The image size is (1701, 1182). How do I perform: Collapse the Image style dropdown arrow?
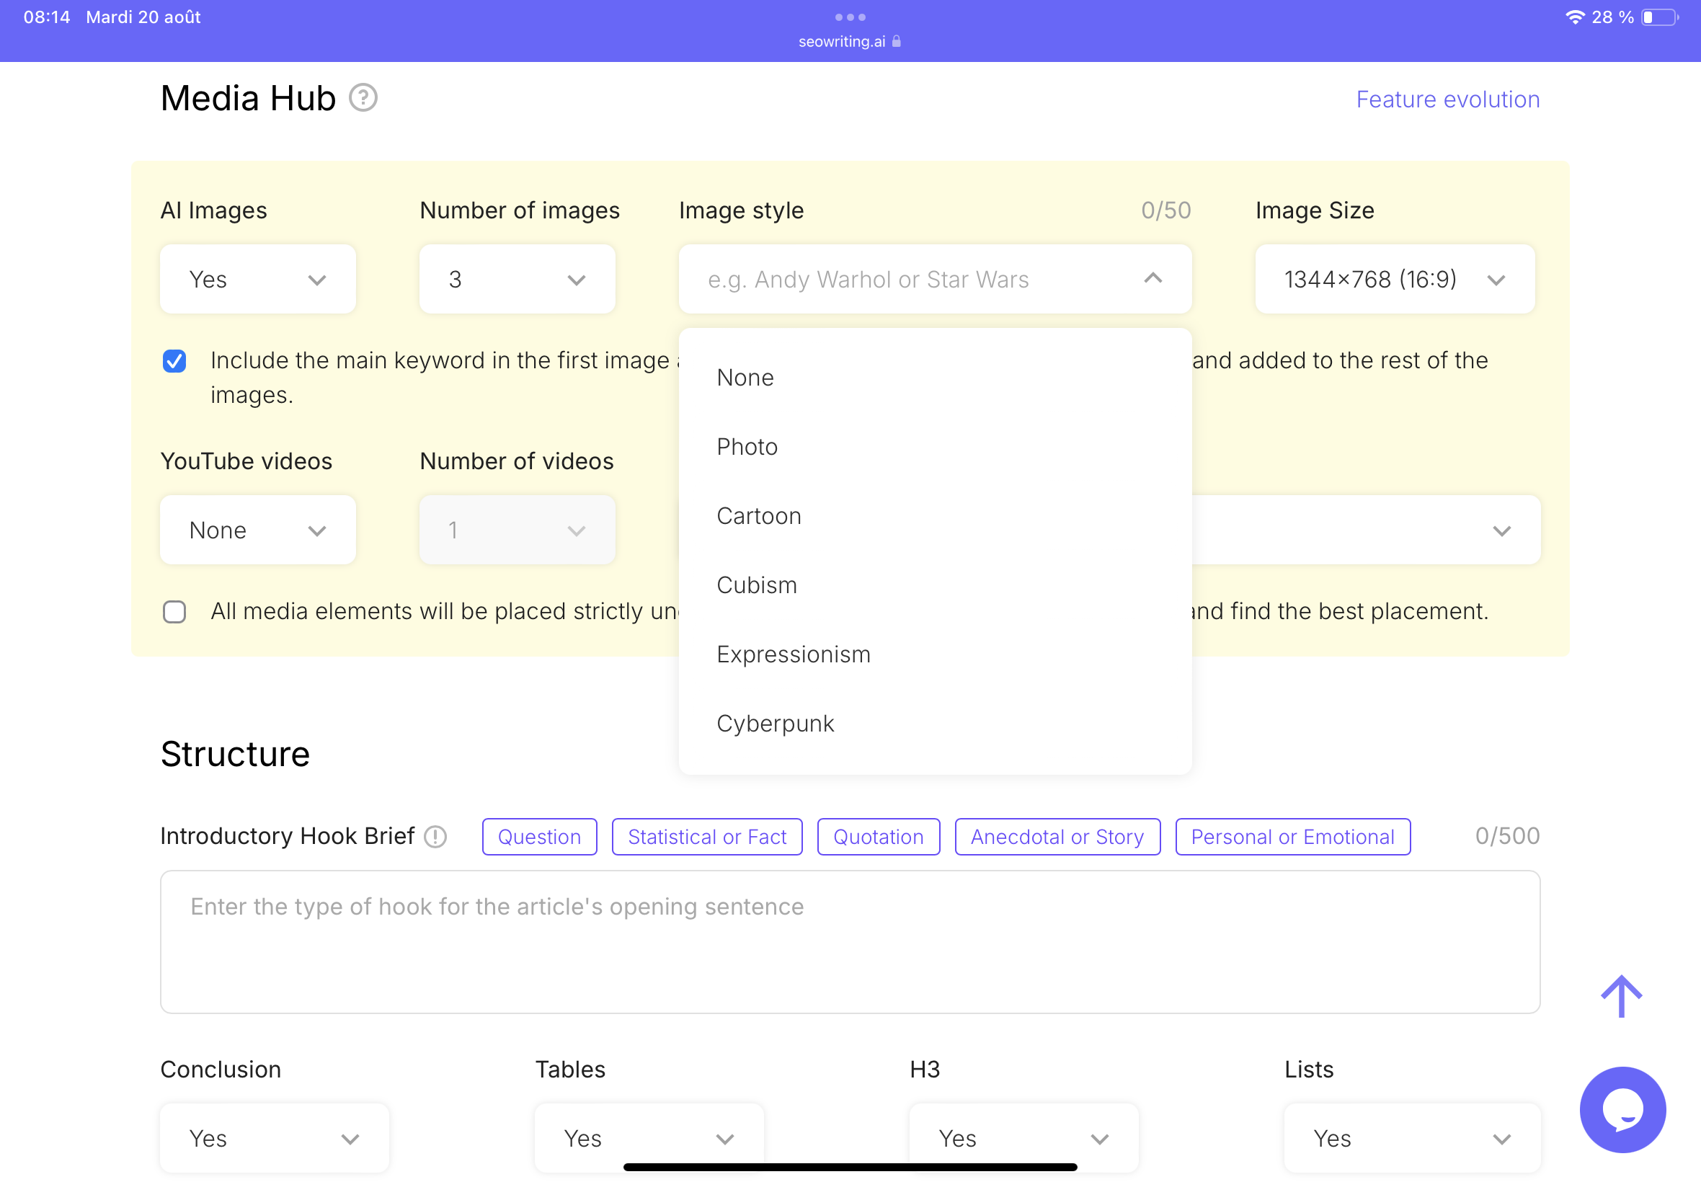coord(1152,278)
